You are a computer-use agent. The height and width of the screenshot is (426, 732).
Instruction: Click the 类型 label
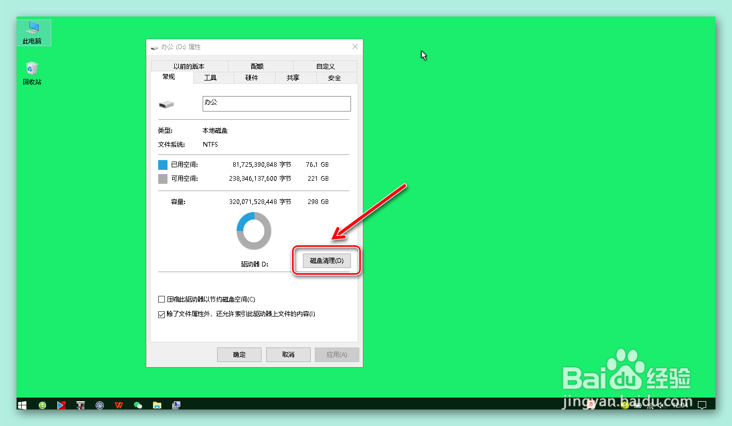tap(165, 131)
